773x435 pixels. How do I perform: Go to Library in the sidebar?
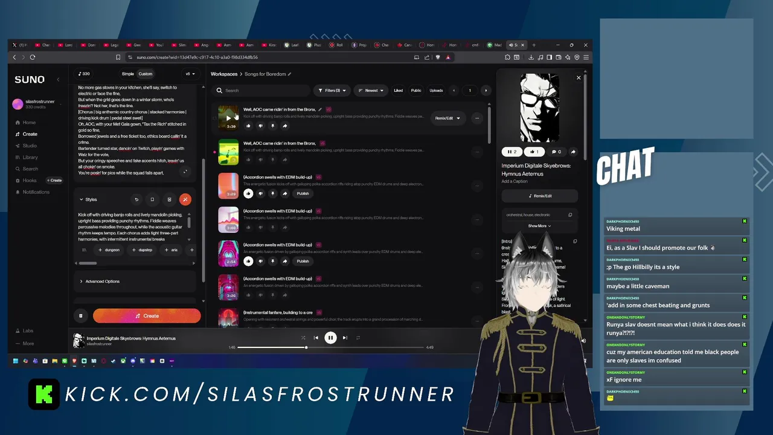coord(30,157)
